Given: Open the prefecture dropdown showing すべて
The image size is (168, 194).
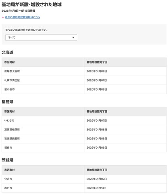Looking at the screenshot, I should tap(41, 38).
